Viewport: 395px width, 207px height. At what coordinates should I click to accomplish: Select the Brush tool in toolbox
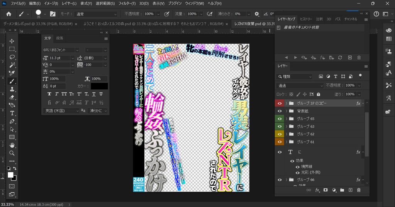tap(12, 81)
